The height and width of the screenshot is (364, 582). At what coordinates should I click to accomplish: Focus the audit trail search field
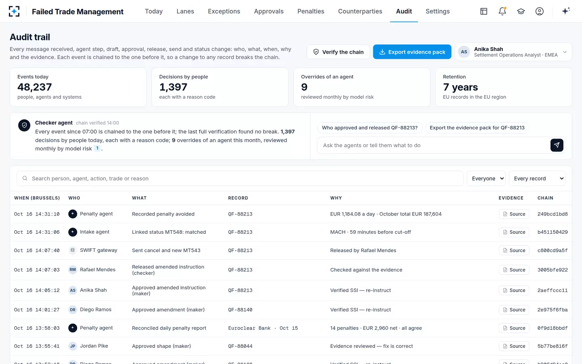[240, 178]
